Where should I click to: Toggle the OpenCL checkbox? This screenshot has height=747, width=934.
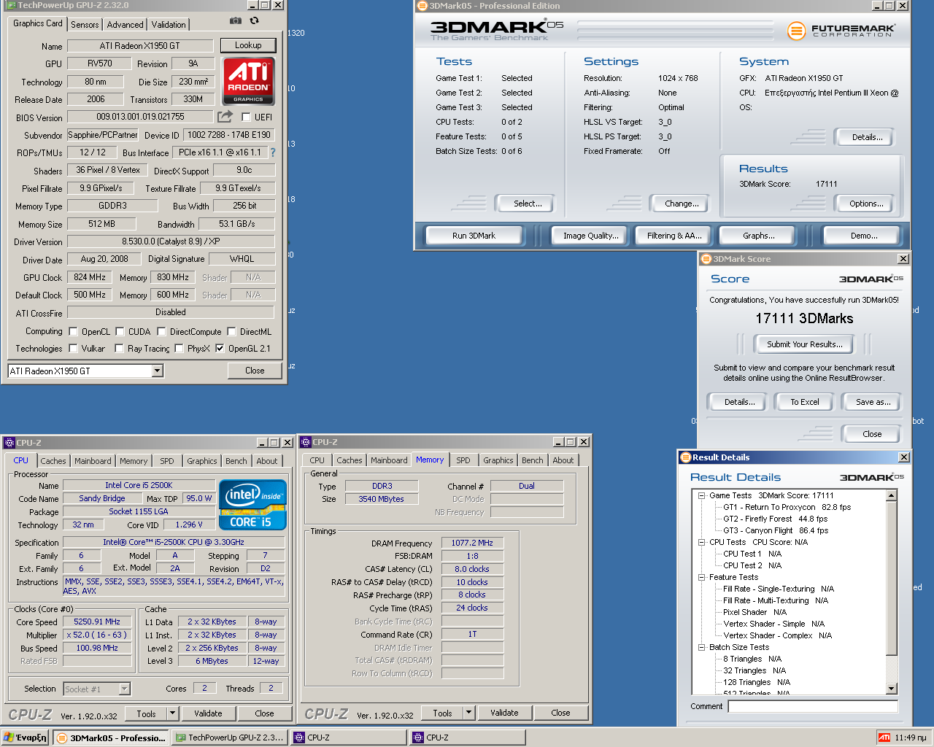click(x=73, y=331)
